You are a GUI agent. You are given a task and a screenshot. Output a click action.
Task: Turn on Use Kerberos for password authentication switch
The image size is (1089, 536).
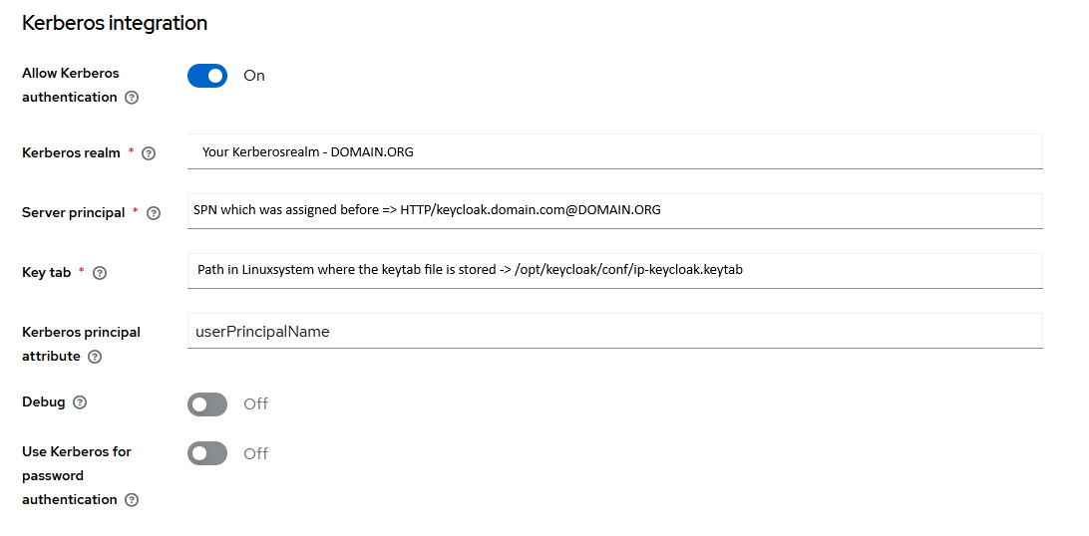click(207, 454)
